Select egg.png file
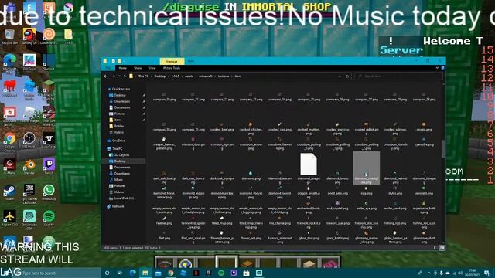The image size is (495, 278). (366, 191)
